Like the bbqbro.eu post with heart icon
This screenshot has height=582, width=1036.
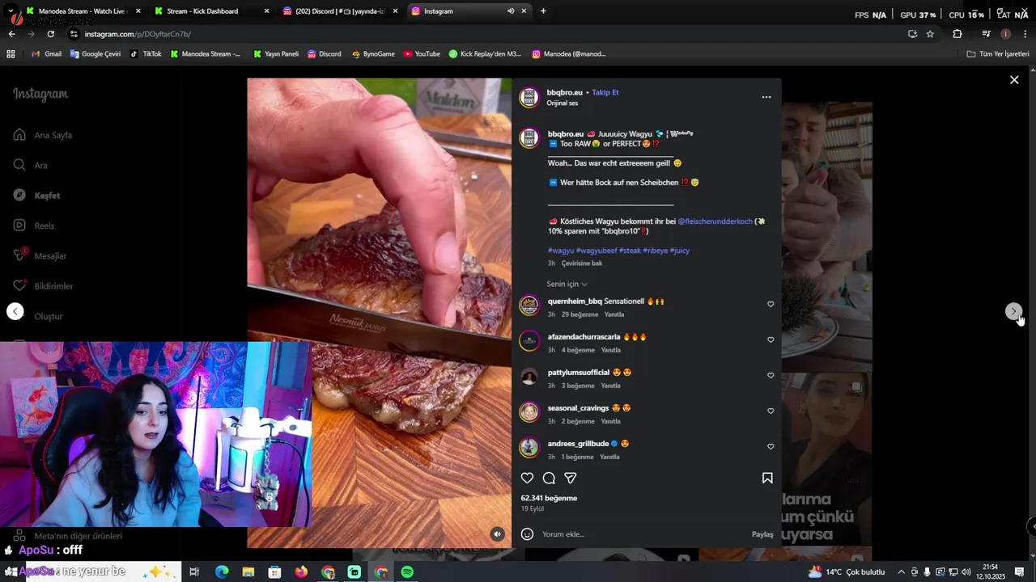(527, 478)
